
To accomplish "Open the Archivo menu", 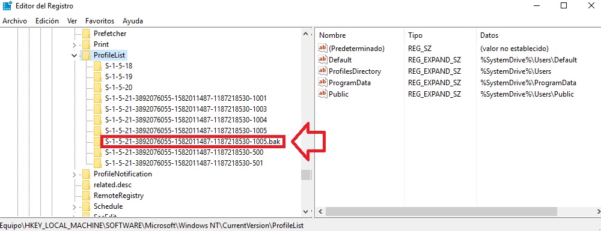I will click(14, 21).
